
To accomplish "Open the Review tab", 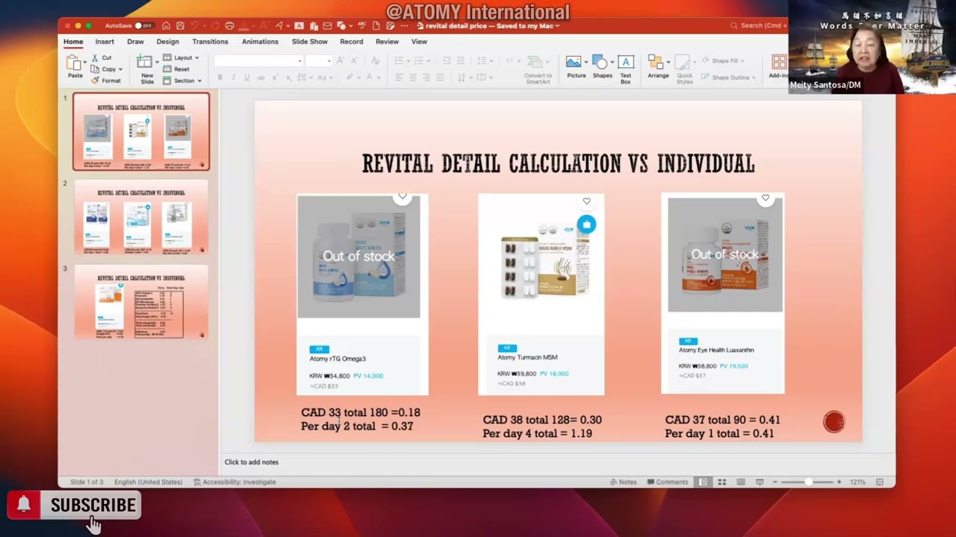I will click(x=387, y=42).
